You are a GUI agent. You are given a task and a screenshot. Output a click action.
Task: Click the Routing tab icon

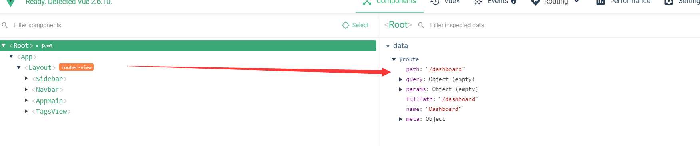[x=535, y=2]
